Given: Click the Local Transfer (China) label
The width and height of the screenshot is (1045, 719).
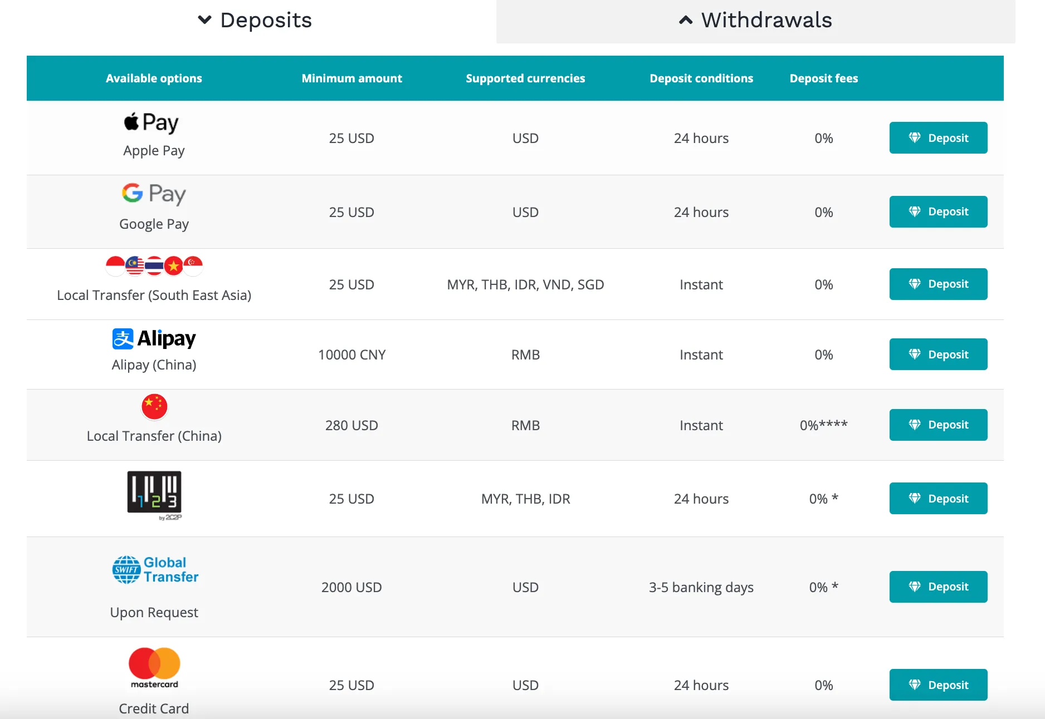Looking at the screenshot, I should [154, 436].
